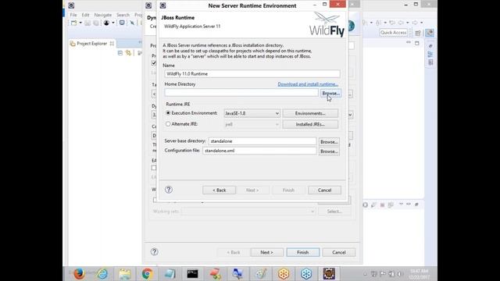Click the bottom icon in the right sidebar strip
The image size is (500, 281).
430,62
